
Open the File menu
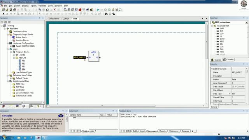coord(5,5)
